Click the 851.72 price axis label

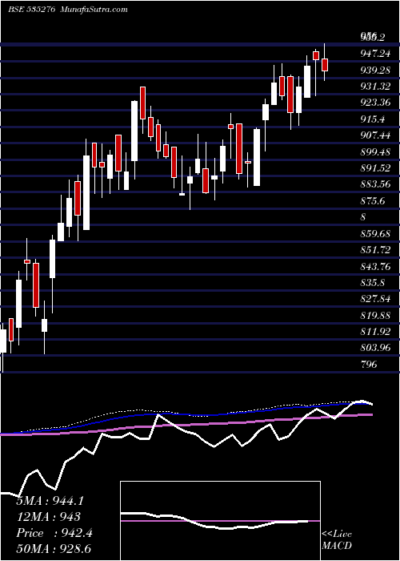375,250
